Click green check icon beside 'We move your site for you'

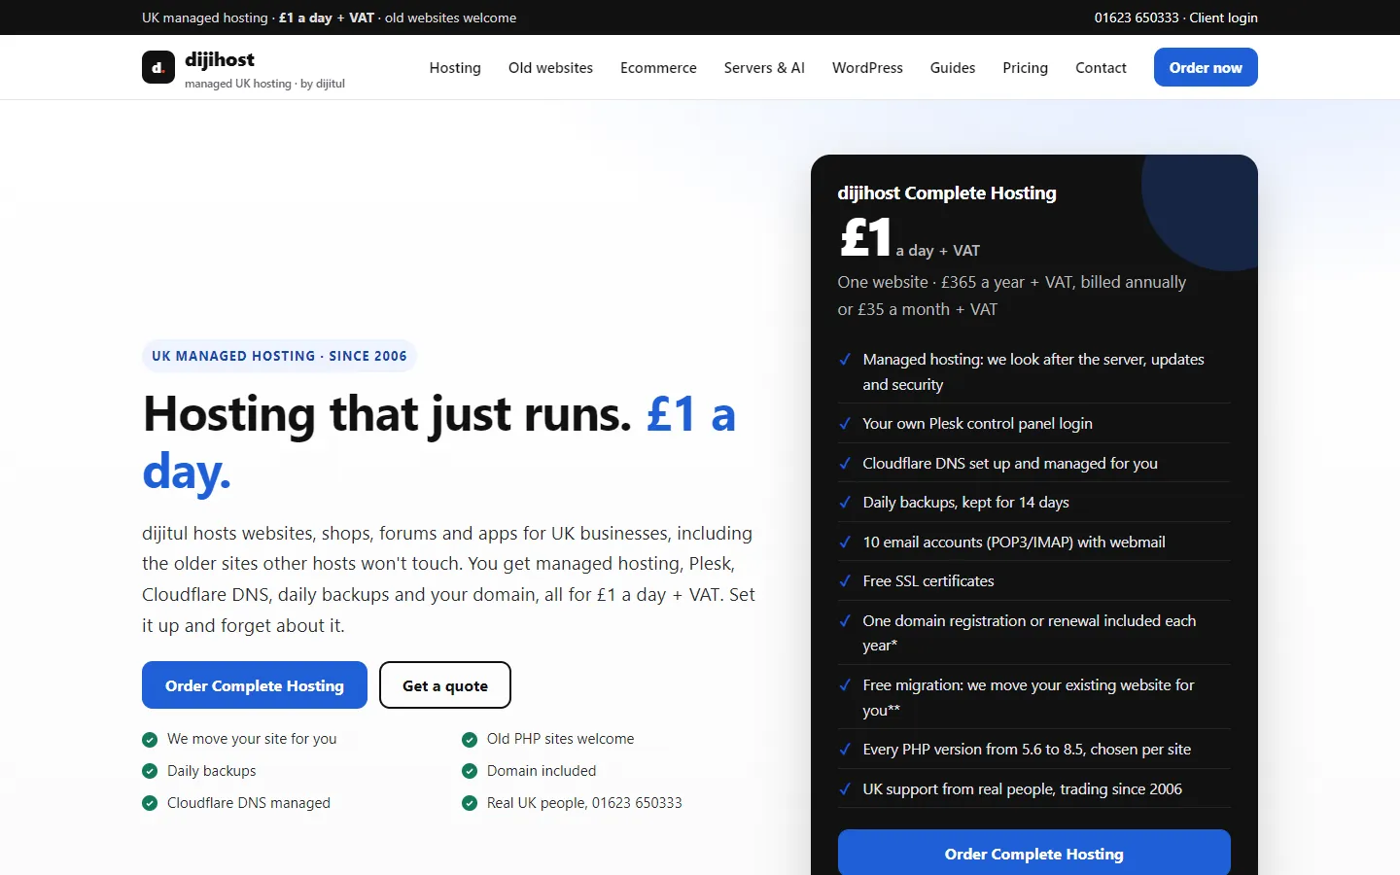[x=150, y=739]
